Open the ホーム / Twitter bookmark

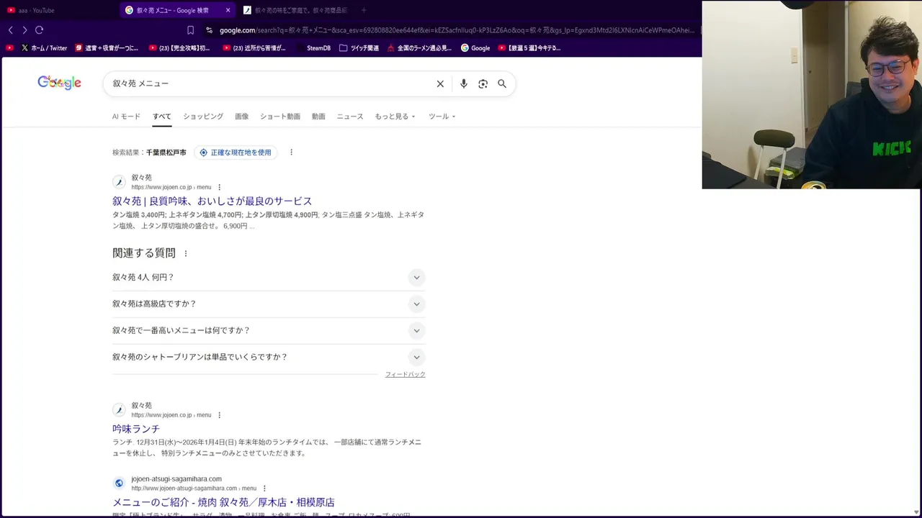click(44, 48)
